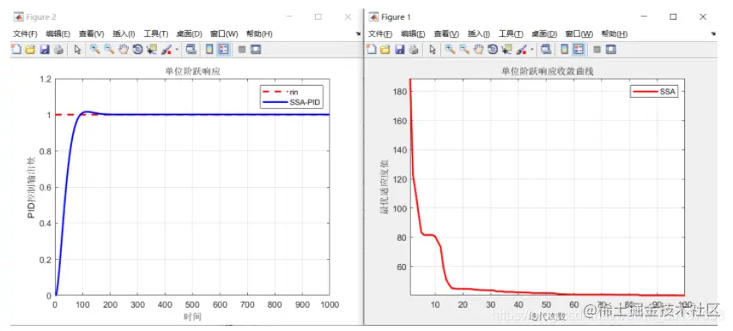Open file folder icon in Figure 2

point(30,49)
